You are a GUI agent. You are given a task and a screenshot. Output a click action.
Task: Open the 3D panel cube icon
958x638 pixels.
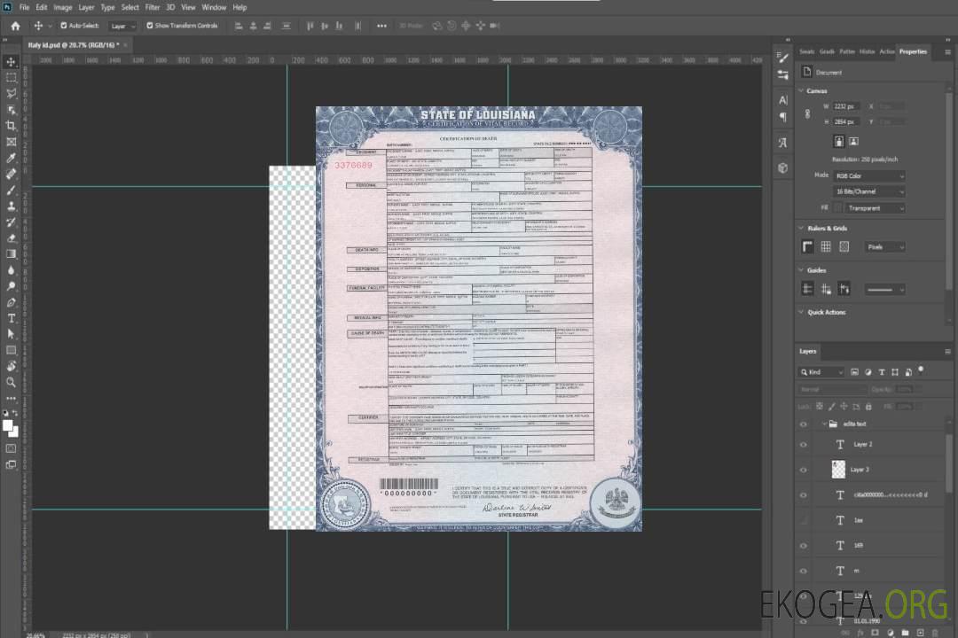[782, 167]
